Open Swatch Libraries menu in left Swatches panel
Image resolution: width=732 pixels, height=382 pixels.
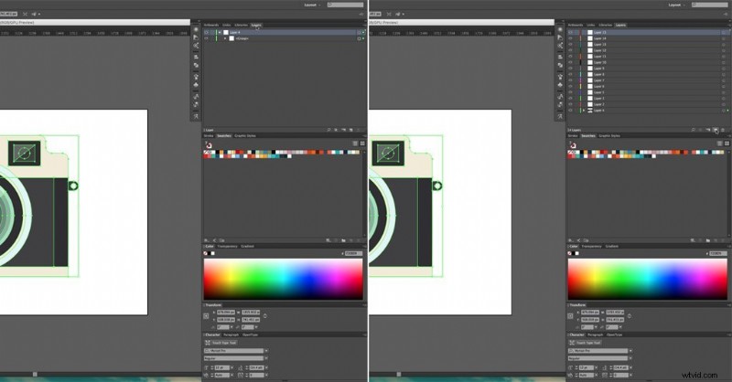[207, 240]
